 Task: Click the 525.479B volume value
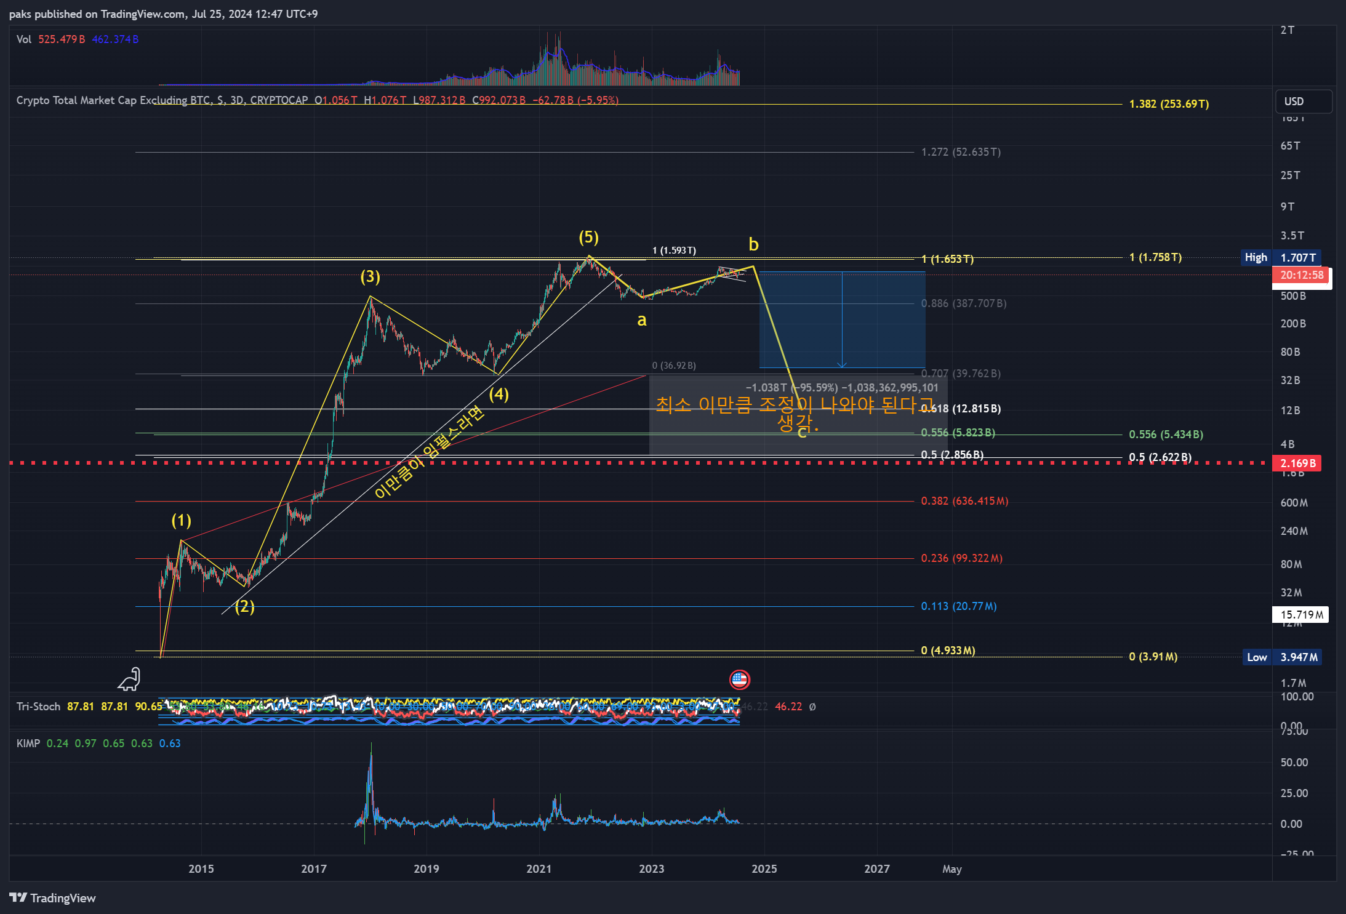pyautogui.click(x=62, y=39)
